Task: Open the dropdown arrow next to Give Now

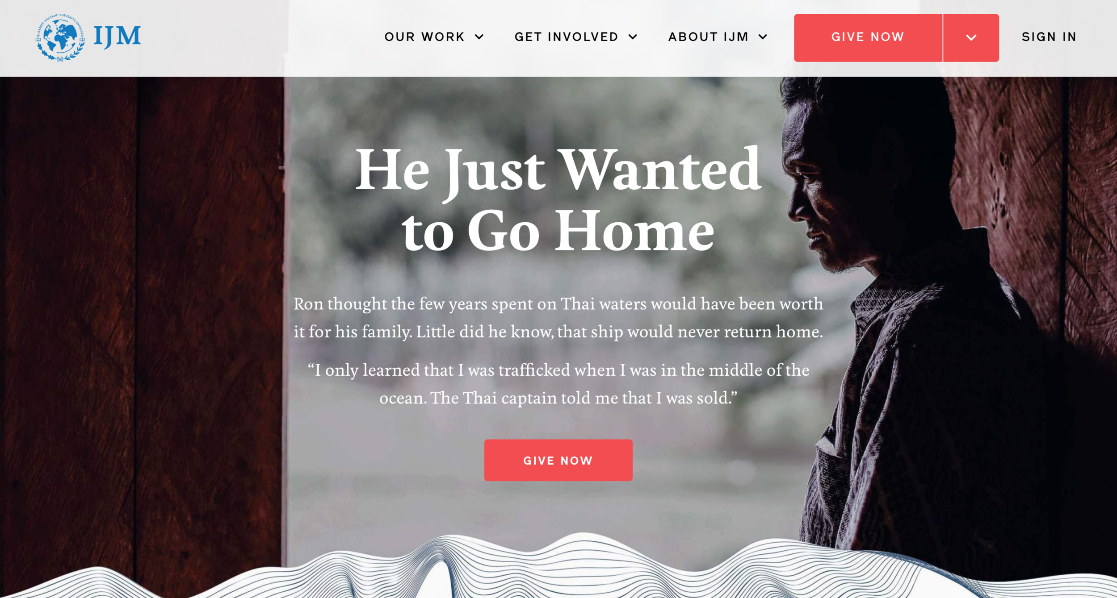Action: pos(971,37)
